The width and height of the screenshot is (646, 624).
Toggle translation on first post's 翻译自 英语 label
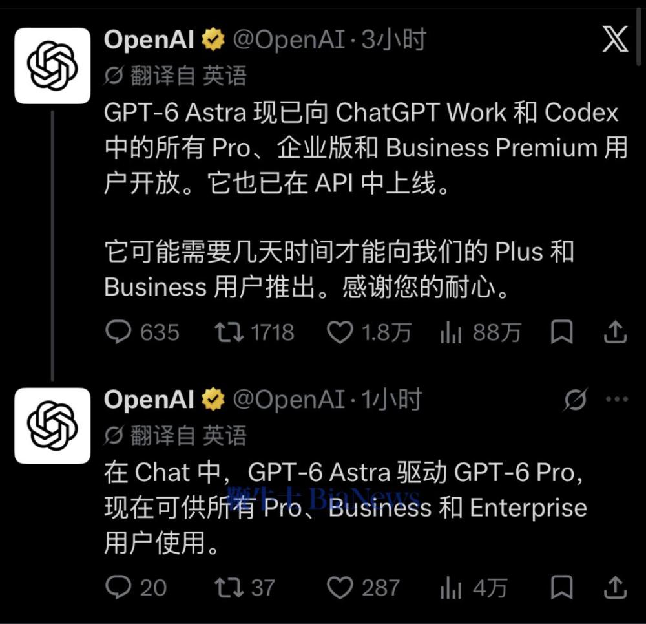tap(176, 76)
